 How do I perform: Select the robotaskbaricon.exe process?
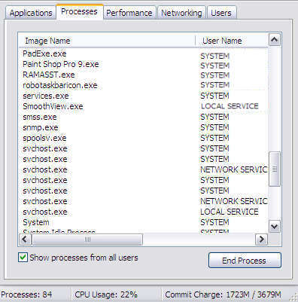[x=60, y=85]
